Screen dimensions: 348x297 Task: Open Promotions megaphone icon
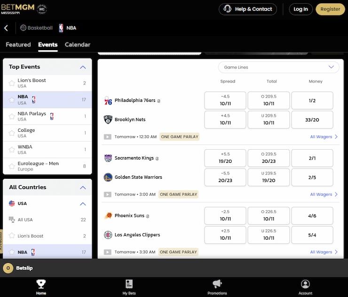point(217,284)
